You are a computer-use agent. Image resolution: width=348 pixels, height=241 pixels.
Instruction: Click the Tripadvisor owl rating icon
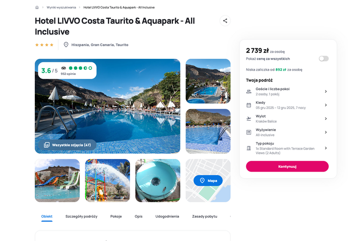(x=64, y=68)
